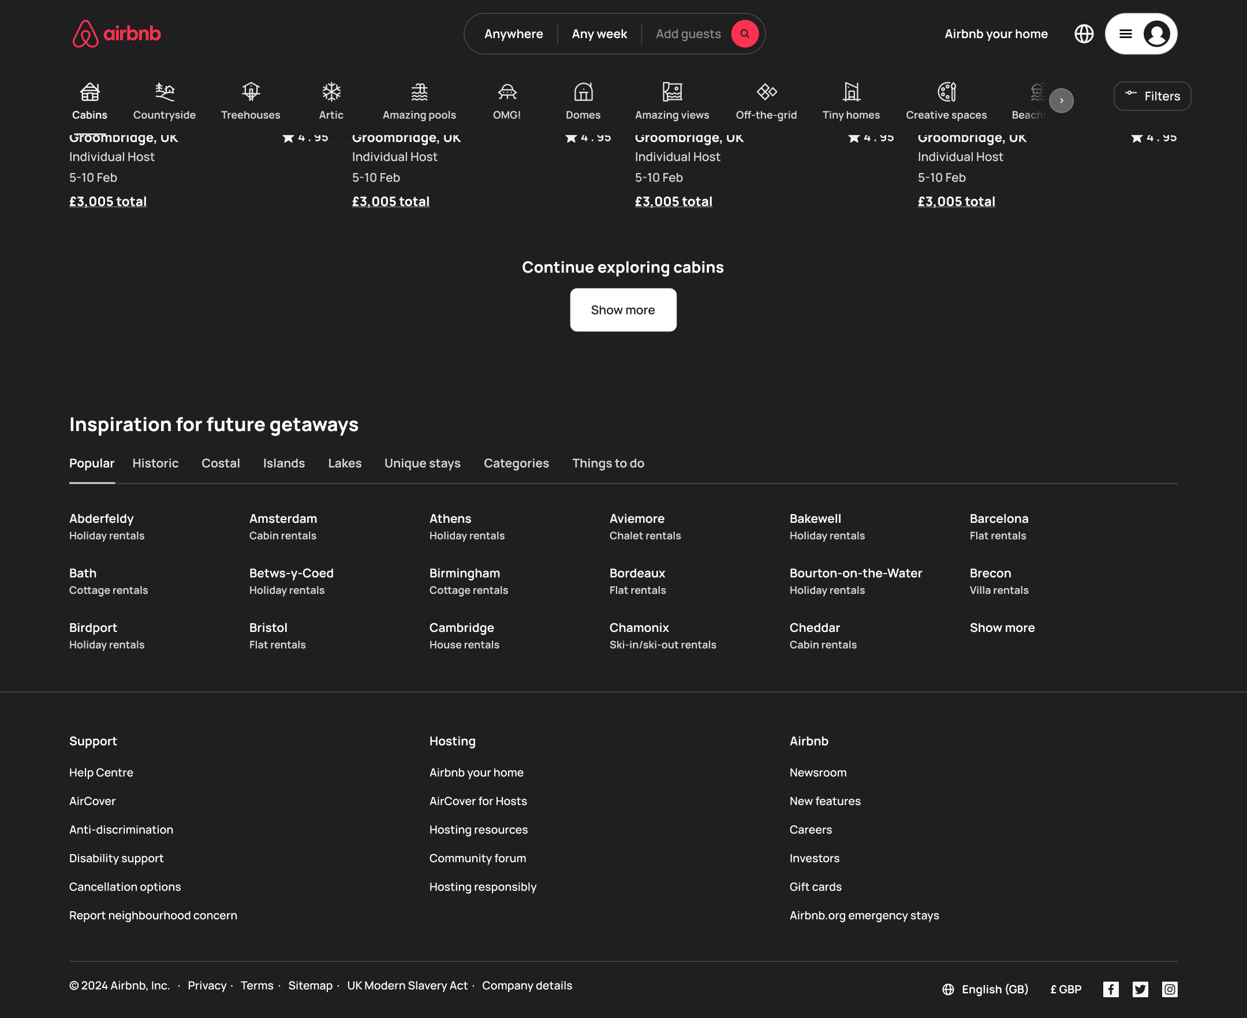1247x1018 pixels.
Task: Click Anywhere in the search bar
Action: click(x=513, y=34)
